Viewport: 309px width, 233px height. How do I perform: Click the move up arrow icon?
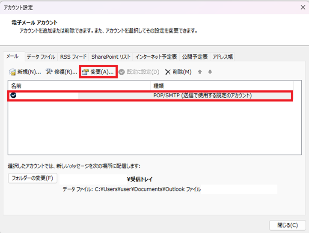(x=200, y=72)
